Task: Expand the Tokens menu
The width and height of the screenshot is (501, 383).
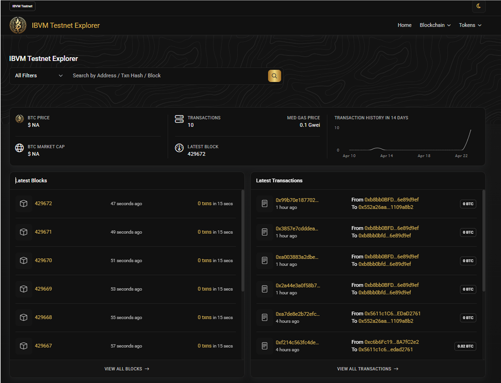Action: pyautogui.click(x=470, y=25)
